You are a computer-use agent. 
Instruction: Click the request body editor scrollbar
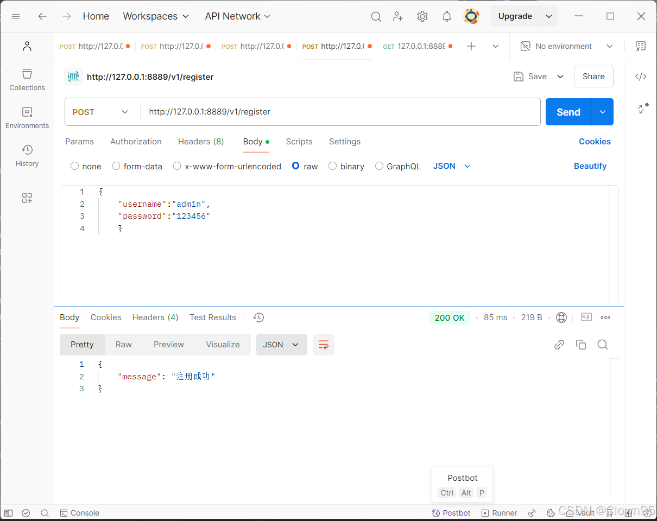tap(614, 243)
